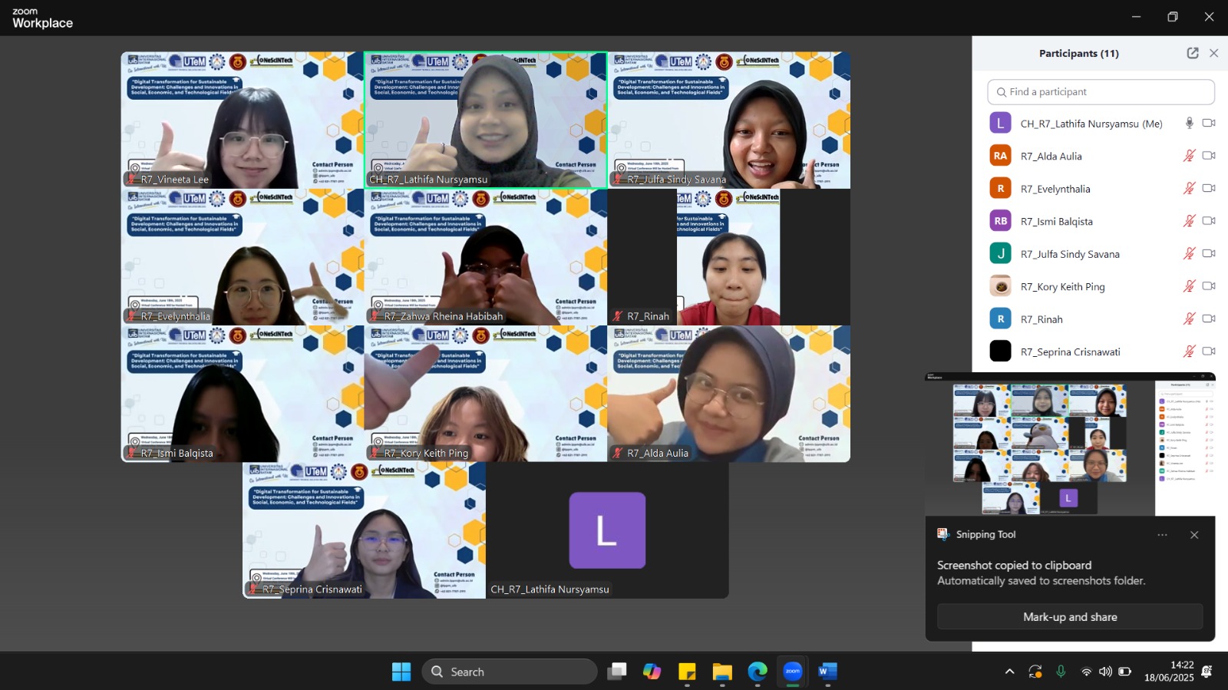Unmute R7_Evelynthalia in participants list
1228x690 pixels.
1189,188
